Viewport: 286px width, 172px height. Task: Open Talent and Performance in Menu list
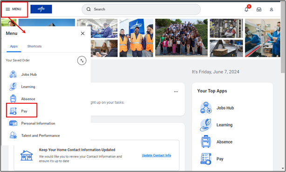(41, 135)
